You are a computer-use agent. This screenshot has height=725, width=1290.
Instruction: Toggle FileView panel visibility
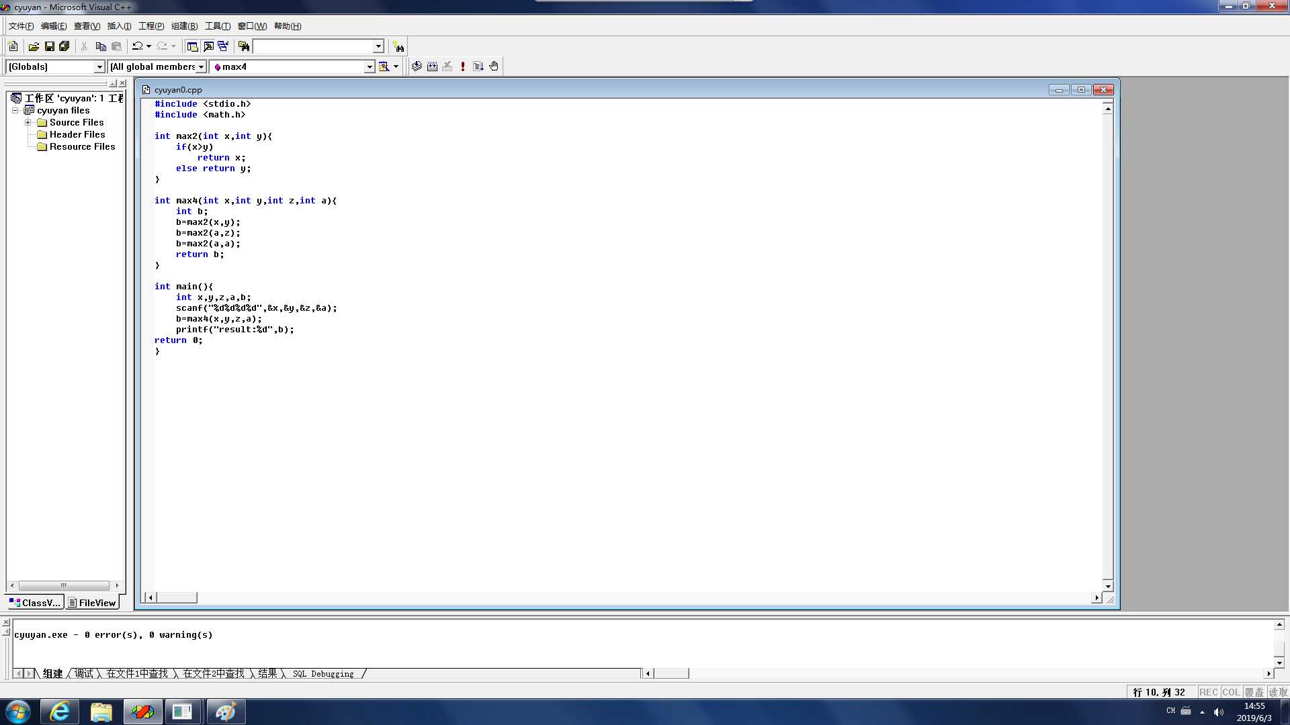tap(95, 602)
